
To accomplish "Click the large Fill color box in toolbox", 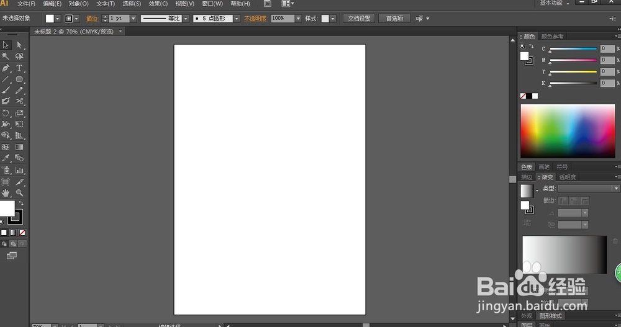I will point(7,208).
